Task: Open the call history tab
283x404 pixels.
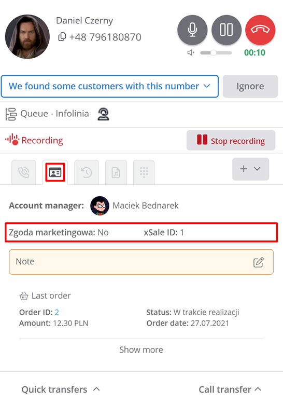Action: (87, 172)
